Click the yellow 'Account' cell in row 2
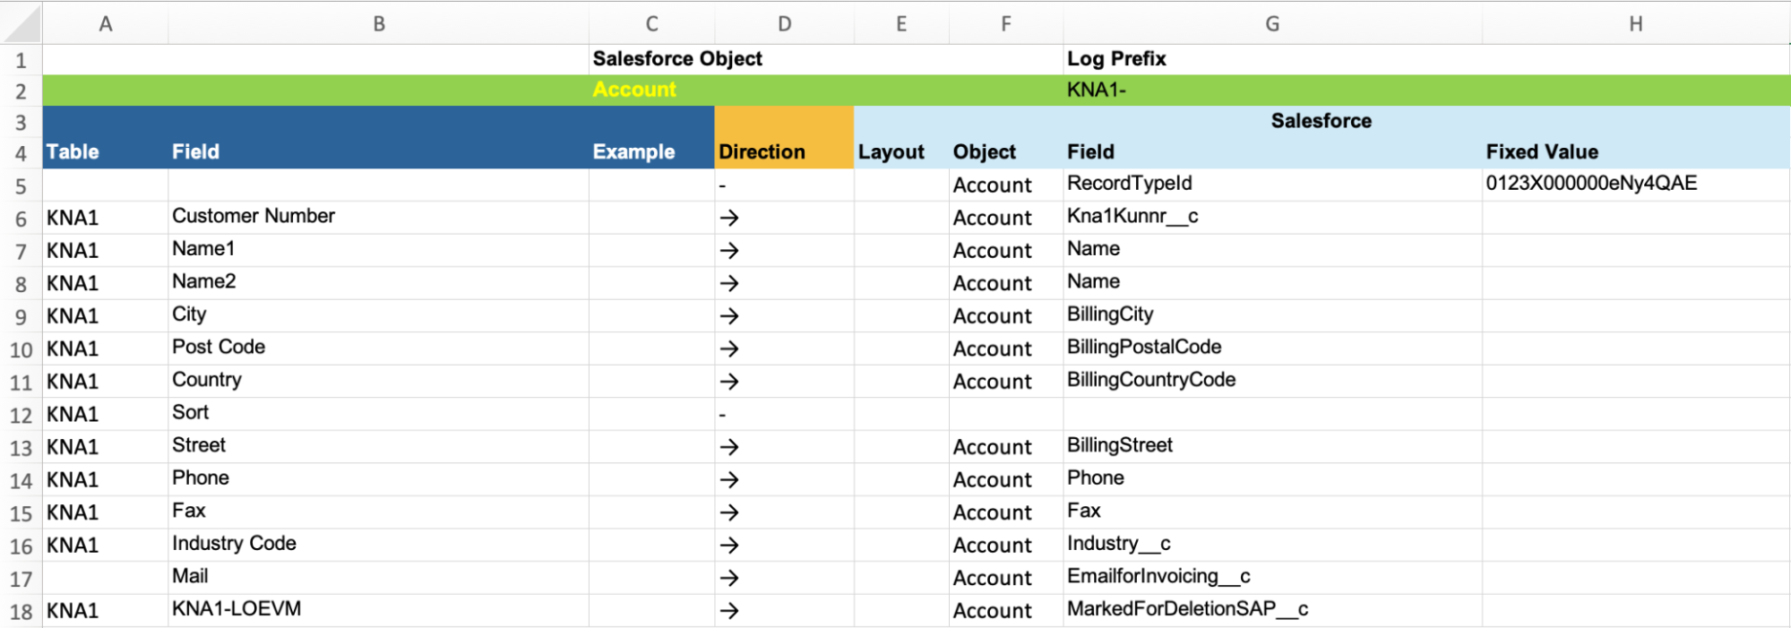 pos(651,90)
